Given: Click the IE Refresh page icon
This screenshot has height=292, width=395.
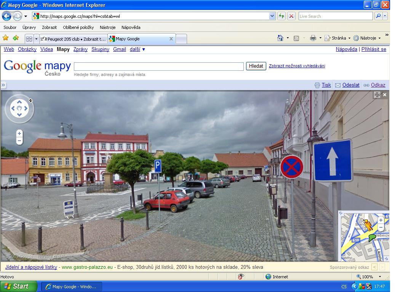Looking at the screenshot, I should (x=281, y=16).
